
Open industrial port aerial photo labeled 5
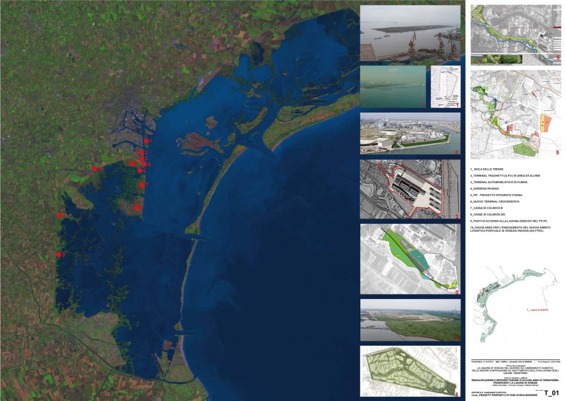[x=410, y=133]
